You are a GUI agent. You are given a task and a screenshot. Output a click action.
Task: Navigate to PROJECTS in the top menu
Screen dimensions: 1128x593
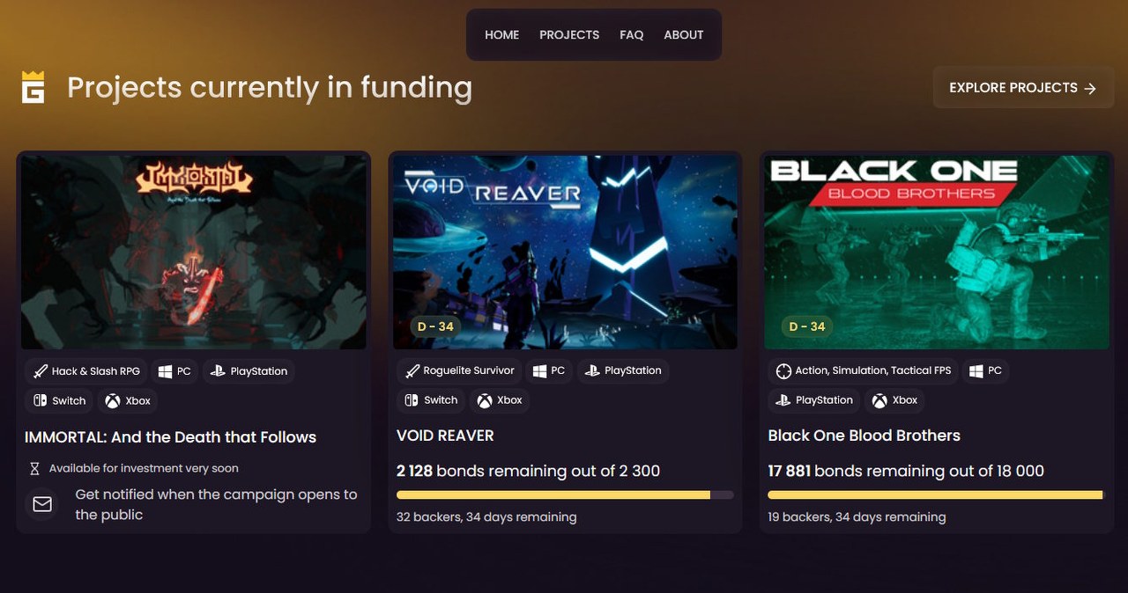click(x=569, y=35)
